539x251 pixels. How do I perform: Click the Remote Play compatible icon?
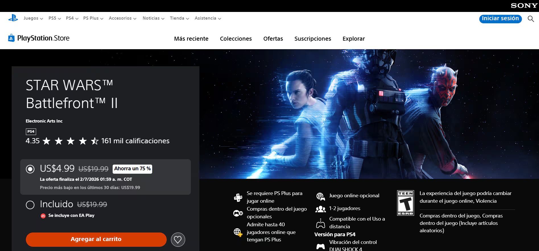click(x=321, y=223)
